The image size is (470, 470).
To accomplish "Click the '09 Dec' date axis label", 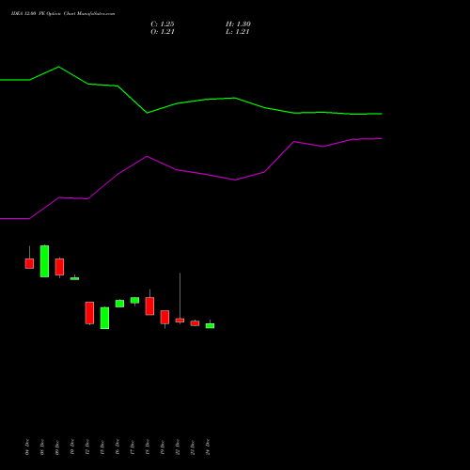I will [x=57, y=446].
